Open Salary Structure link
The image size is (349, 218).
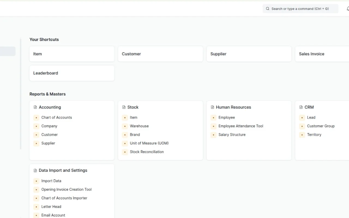point(232,135)
